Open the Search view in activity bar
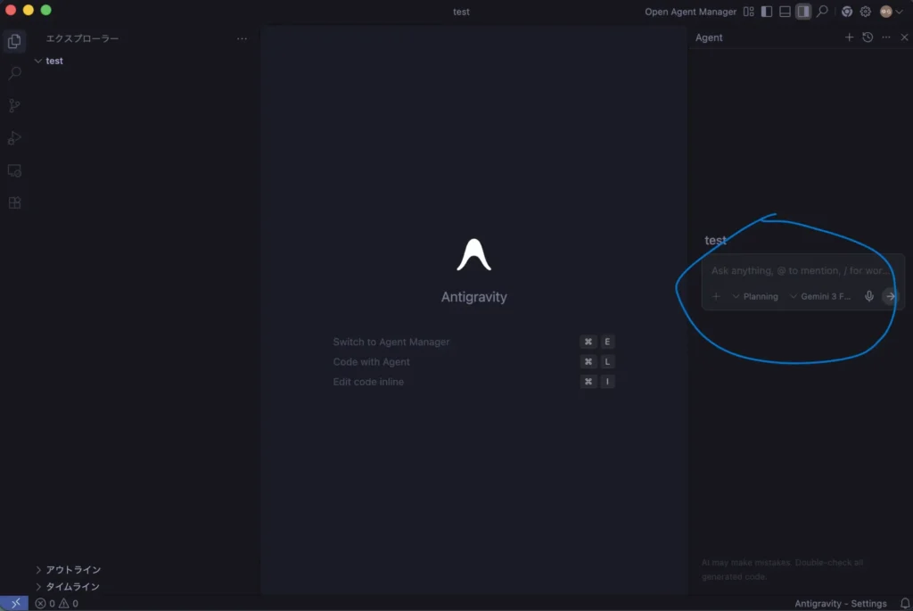This screenshot has width=913, height=611. click(x=14, y=73)
